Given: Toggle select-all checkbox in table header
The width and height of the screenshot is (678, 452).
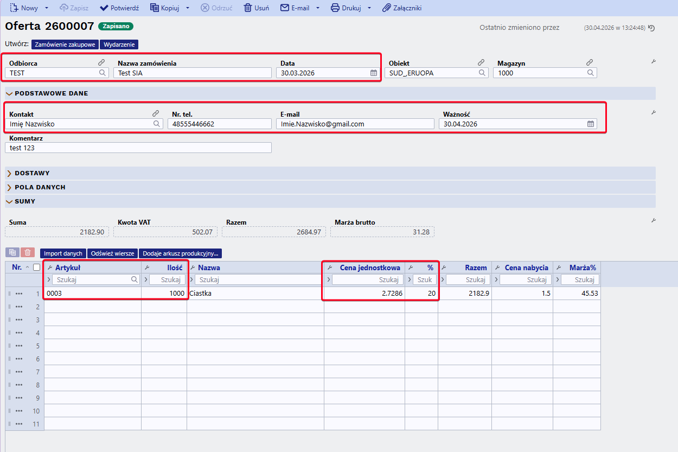Looking at the screenshot, I should tap(36, 267).
